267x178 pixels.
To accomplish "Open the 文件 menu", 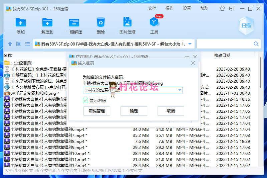I will (152, 8).
